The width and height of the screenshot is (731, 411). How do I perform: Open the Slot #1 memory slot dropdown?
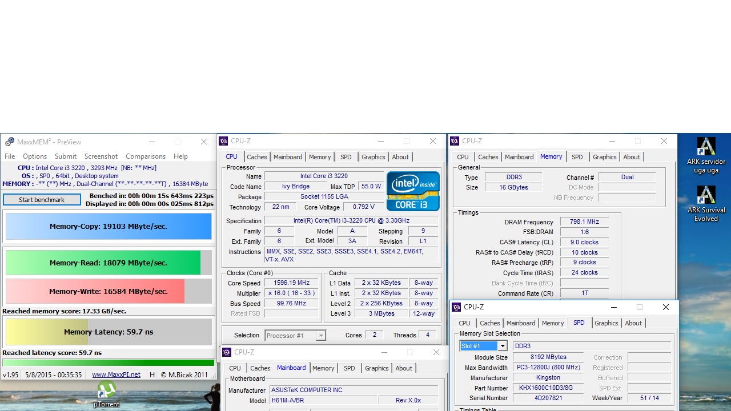tap(484, 346)
